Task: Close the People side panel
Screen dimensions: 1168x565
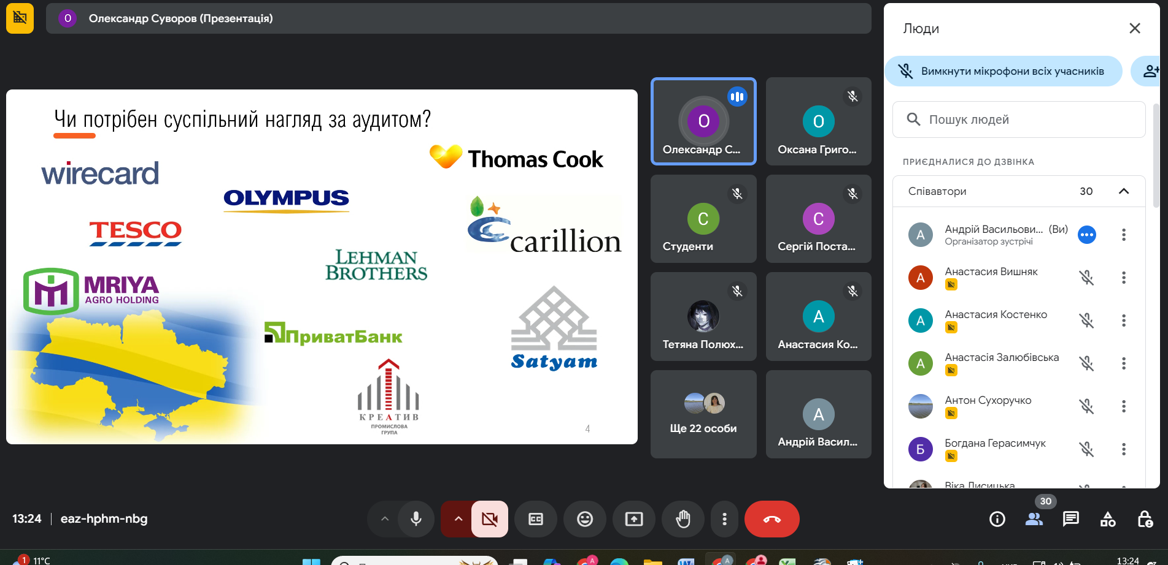Action: coord(1135,28)
